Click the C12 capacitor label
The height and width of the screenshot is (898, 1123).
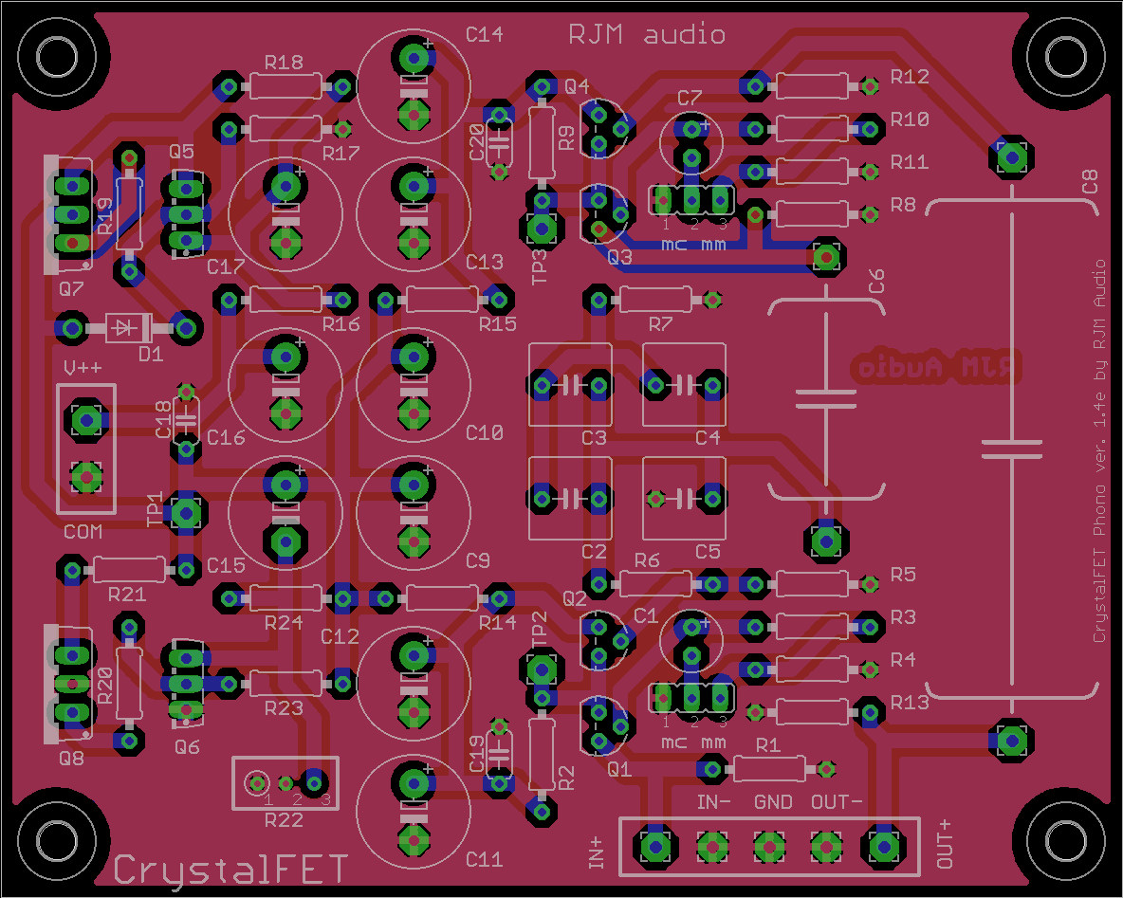340,636
